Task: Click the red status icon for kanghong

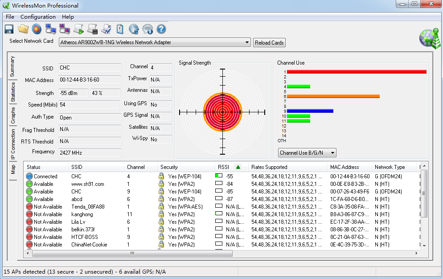Action: (x=29, y=214)
